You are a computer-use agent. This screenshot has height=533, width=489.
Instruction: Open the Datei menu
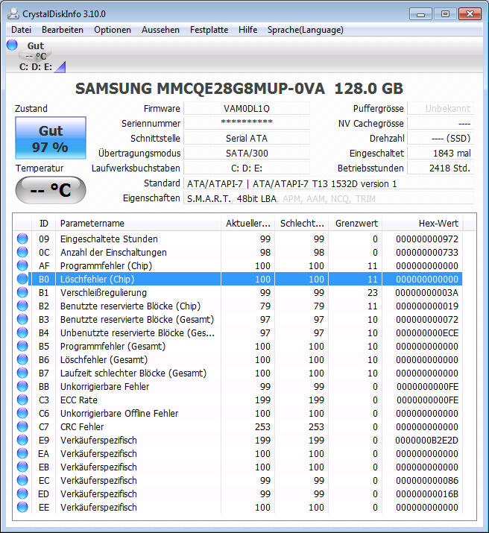click(21, 30)
